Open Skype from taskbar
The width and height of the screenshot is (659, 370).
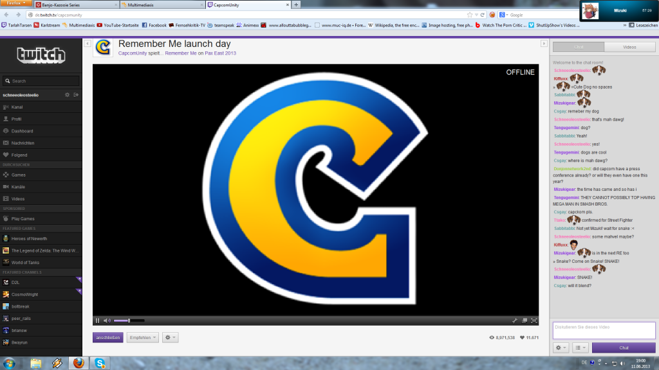[100, 363]
